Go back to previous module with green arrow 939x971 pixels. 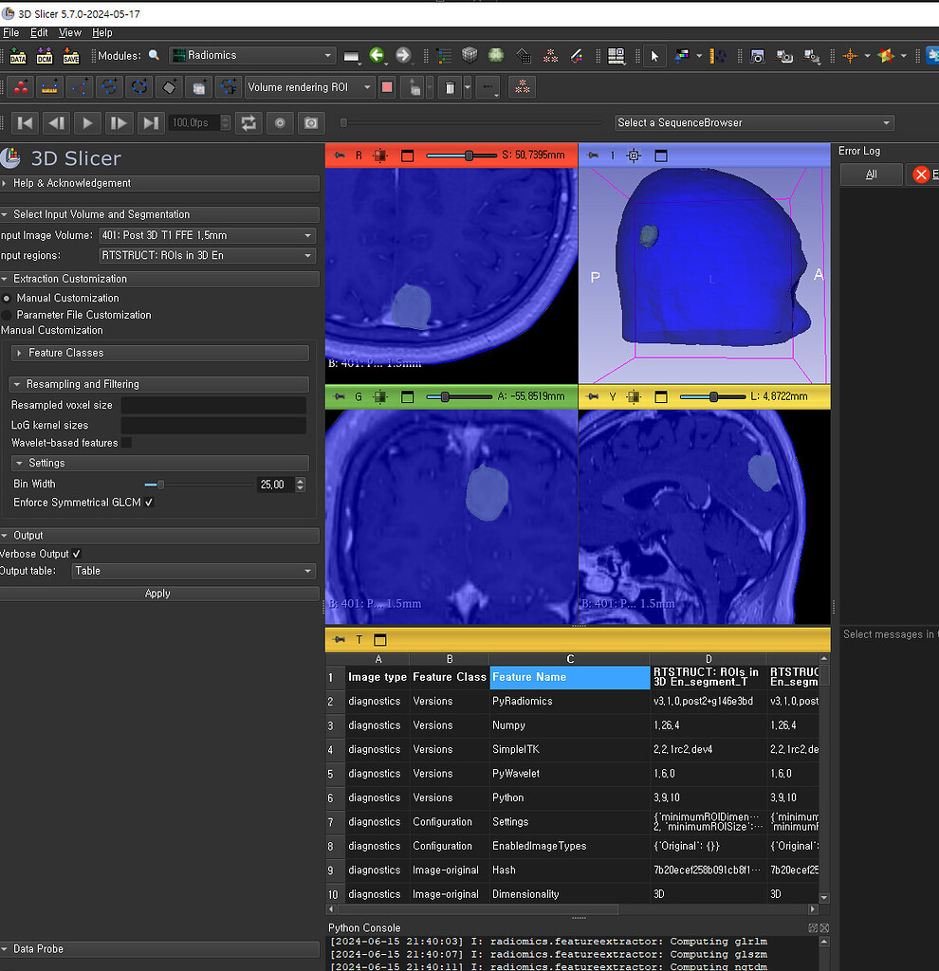[377, 56]
